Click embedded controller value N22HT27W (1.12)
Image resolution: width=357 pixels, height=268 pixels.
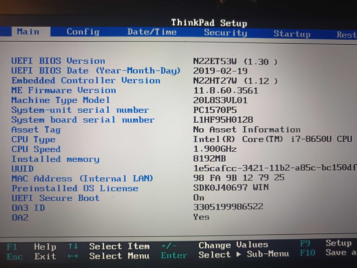pos(235,81)
